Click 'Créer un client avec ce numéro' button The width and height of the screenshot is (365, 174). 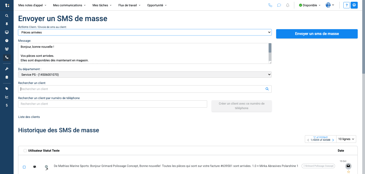242,106
